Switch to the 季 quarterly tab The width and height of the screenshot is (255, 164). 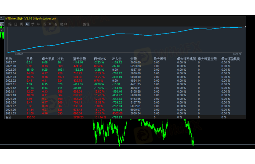click(33, 24)
